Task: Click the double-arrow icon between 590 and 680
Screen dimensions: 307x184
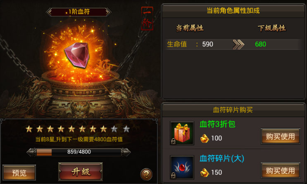Action: (x=238, y=44)
